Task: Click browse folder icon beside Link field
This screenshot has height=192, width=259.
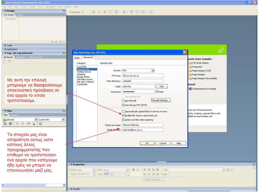Action: pyautogui.click(x=231, y=170)
